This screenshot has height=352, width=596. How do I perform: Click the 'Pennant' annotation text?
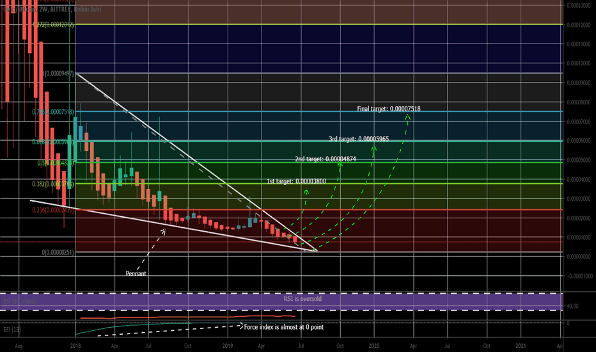(136, 273)
